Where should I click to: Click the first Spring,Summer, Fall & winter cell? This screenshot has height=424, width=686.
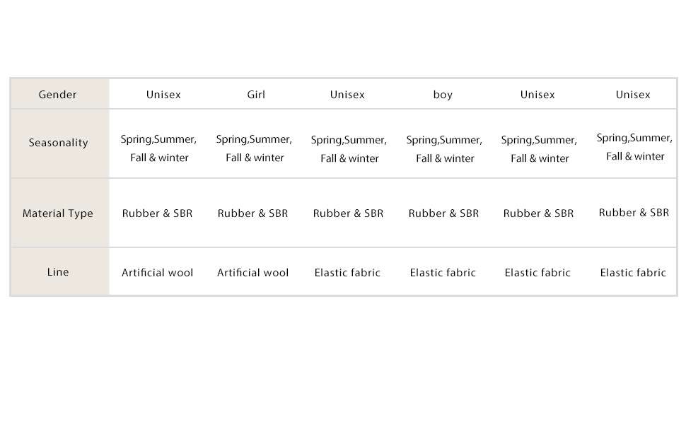[159, 148]
